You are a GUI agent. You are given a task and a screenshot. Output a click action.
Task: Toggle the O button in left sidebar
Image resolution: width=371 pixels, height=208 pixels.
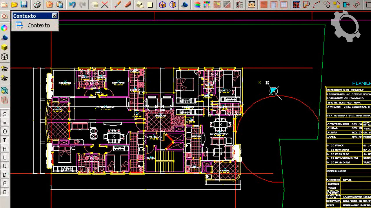click(x=5, y=131)
